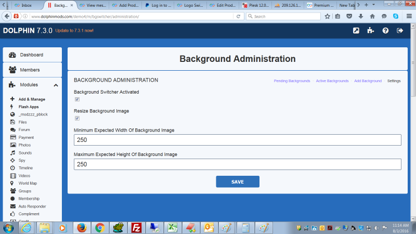The width and height of the screenshot is (416, 234).
Task: Open the Windows Start button
Action: (9, 228)
